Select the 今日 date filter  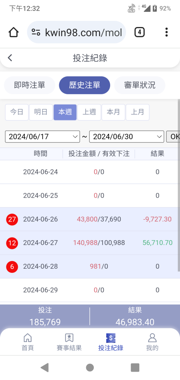point(17,112)
